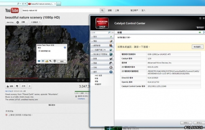205x130 pixels.
Task: Expand the 預設 section arrow
Action: [92, 41]
